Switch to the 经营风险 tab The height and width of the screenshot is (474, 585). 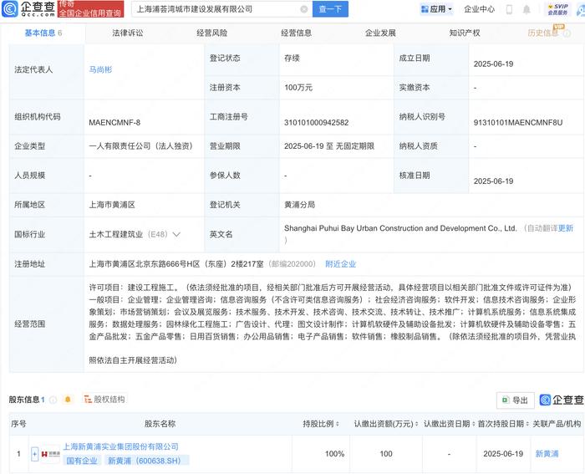(212, 33)
